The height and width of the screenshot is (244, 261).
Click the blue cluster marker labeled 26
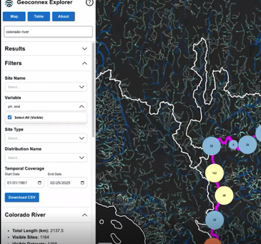247,145
